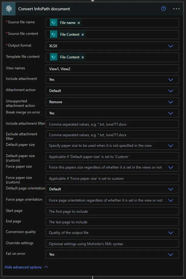Viewport: 186px width, 279px height.
Task: Expand Break merge on error dropdown
Action: click(x=171, y=113)
